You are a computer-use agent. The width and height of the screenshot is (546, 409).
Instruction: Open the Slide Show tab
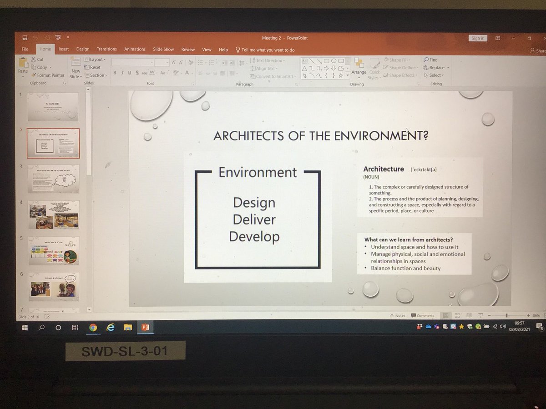163,50
